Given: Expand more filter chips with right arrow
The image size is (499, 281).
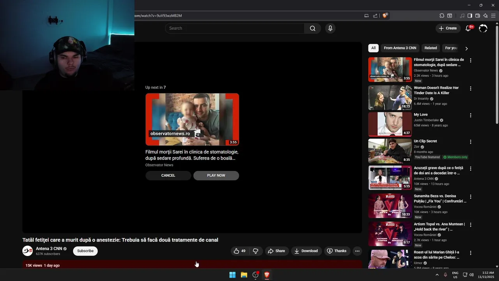Looking at the screenshot, I should point(466,48).
